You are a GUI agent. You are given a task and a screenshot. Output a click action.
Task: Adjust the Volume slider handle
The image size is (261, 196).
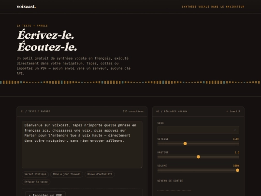[237, 170]
